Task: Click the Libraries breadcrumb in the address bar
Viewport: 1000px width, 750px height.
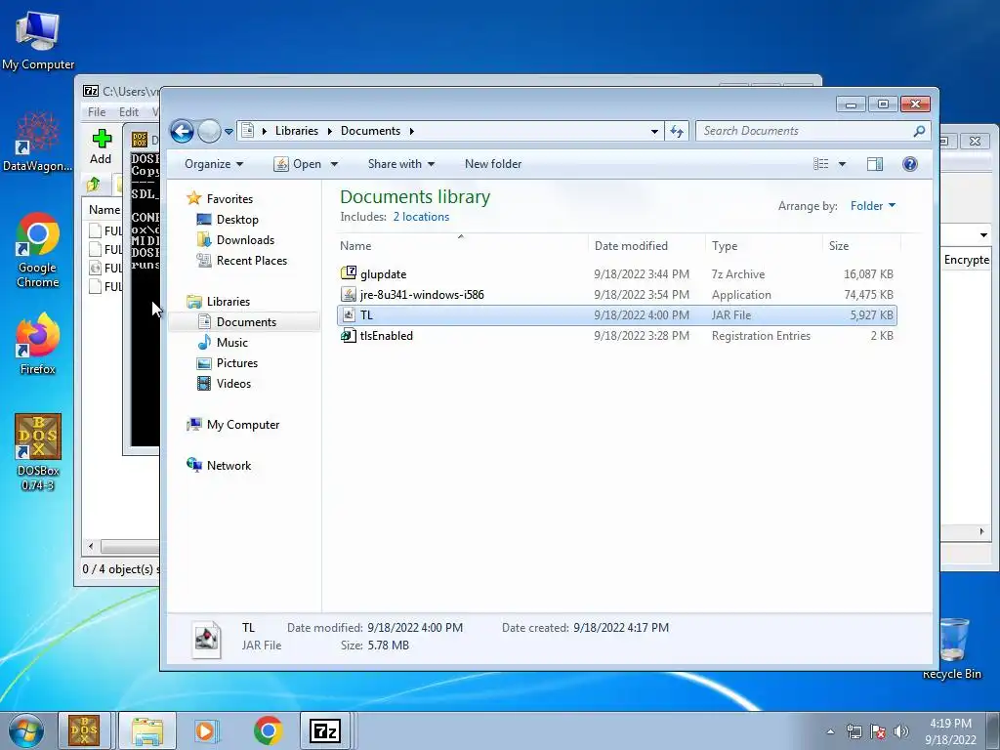Action: (297, 131)
